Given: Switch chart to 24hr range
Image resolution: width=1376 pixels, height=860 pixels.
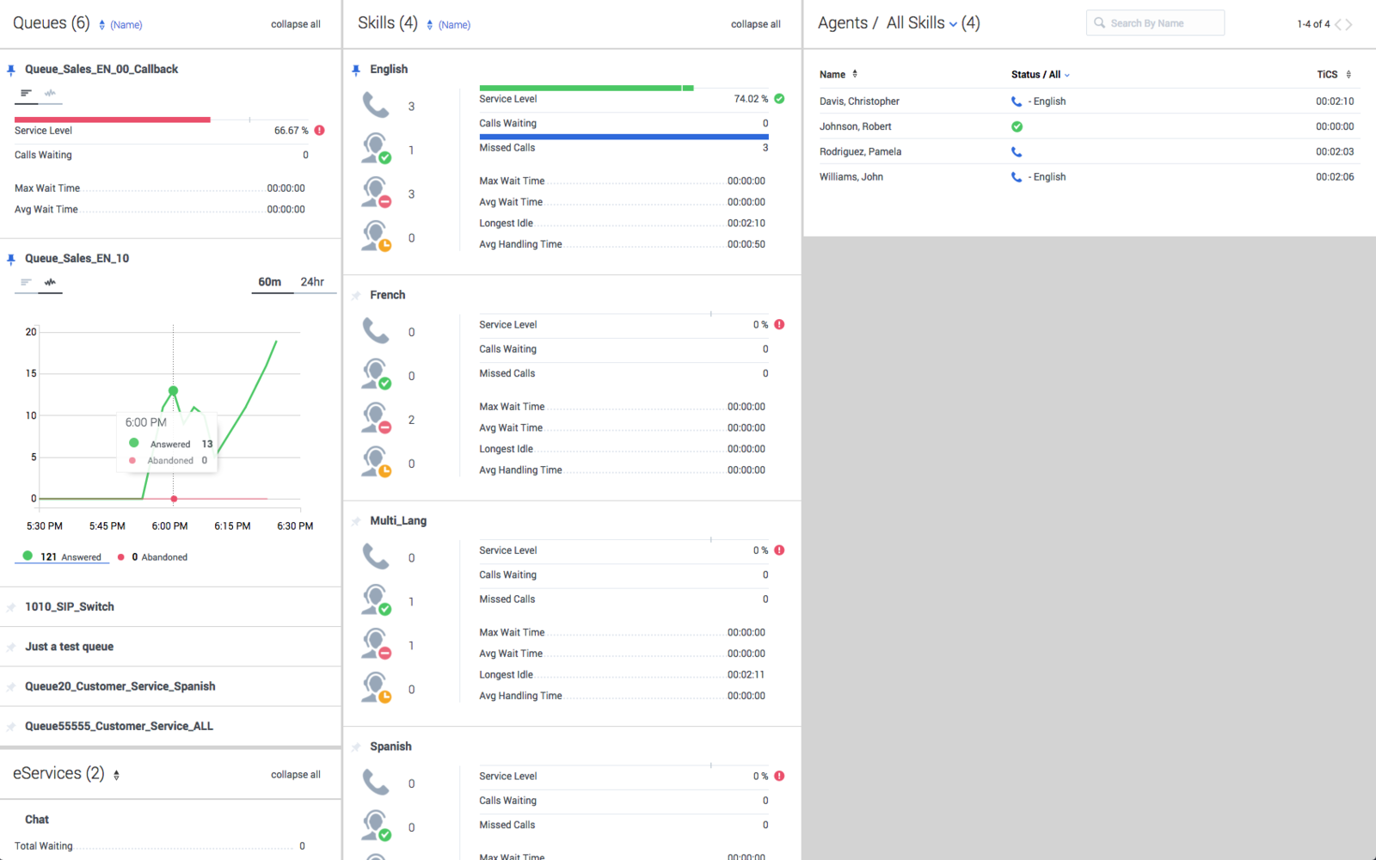Looking at the screenshot, I should click(312, 282).
